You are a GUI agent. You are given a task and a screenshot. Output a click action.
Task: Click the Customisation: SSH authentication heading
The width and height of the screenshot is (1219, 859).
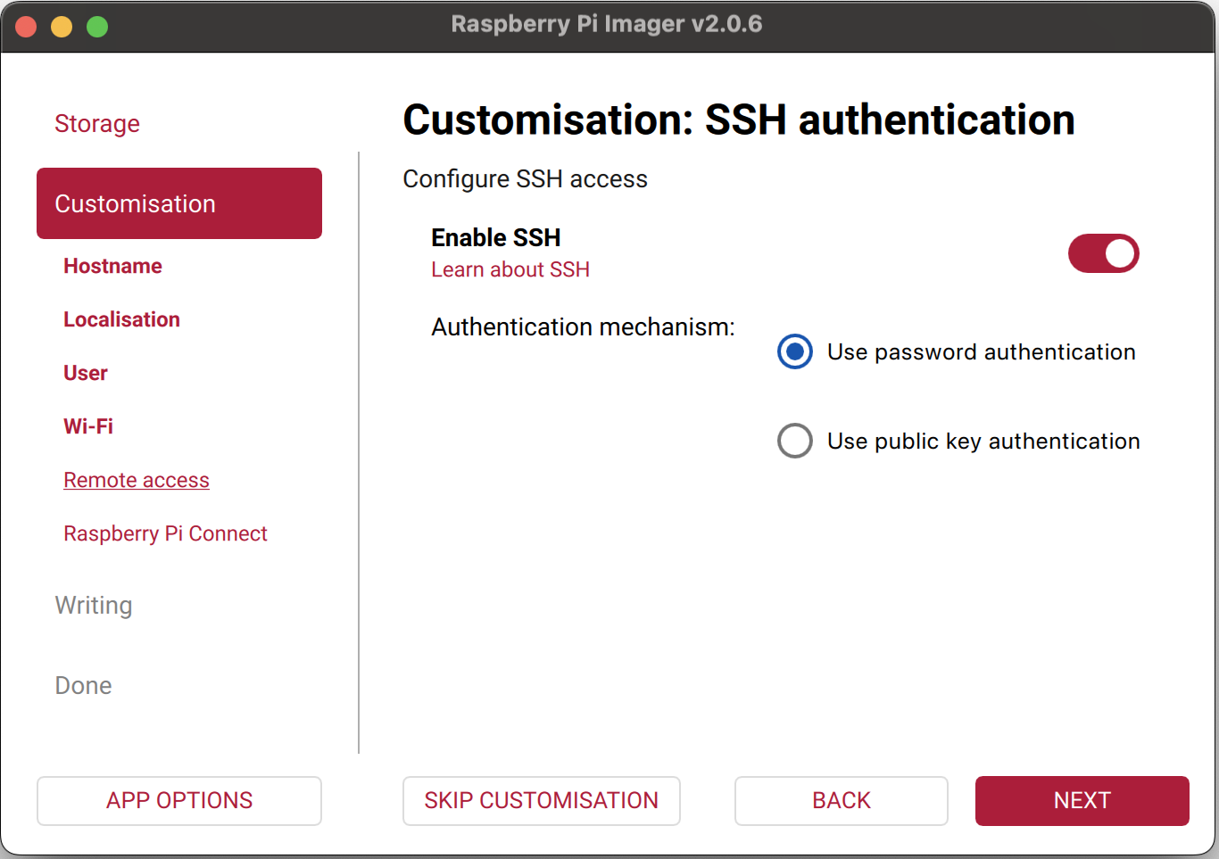click(x=739, y=120)
